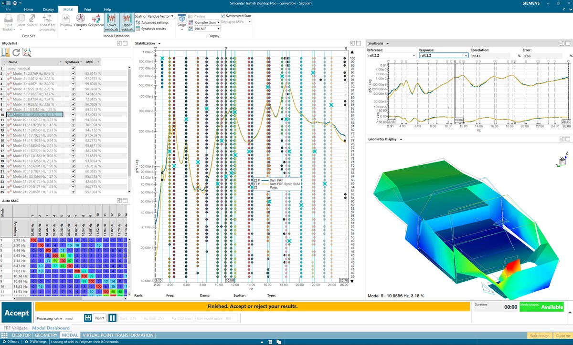Click the refresh icon in Mode list
Viewport: 573px width, 345px height.
pos(16,52)
